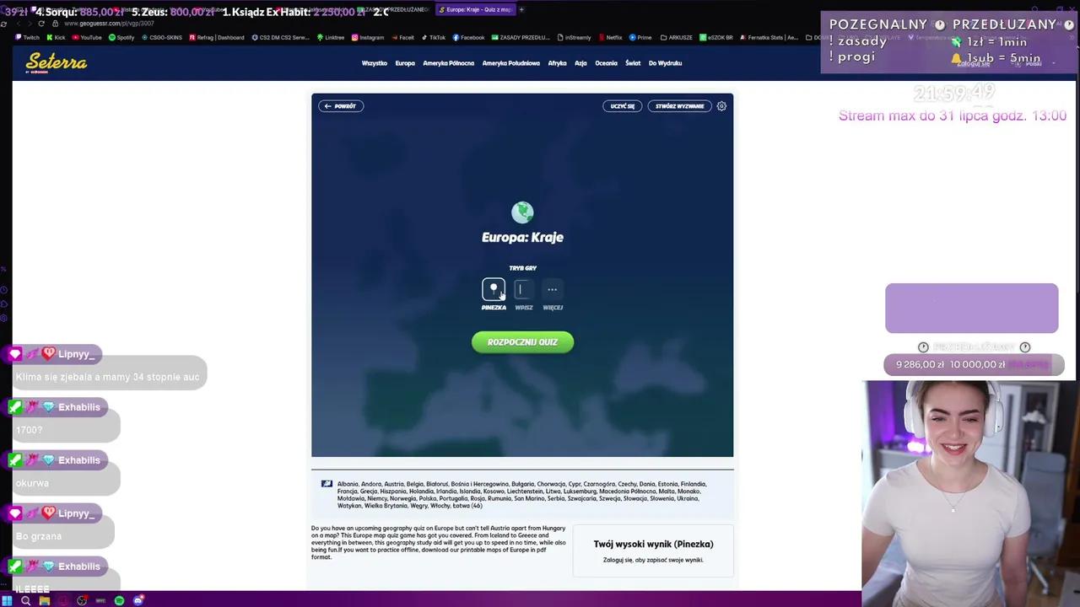Open the Ameryka Północna menu item
This screenshot has height=607, width=1080.
tap(449, 63)
